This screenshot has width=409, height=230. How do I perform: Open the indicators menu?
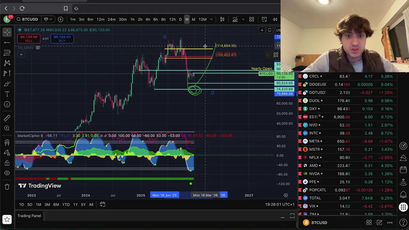point(235,19)
